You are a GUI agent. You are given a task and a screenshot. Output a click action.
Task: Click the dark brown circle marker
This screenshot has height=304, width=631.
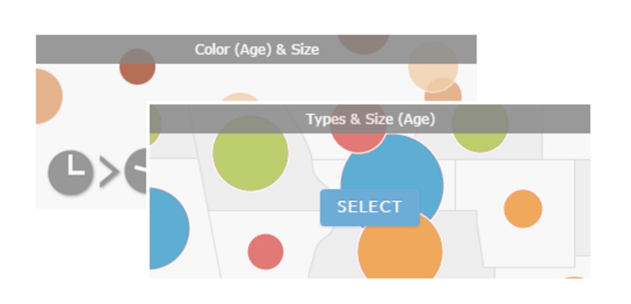pos(137,67)
